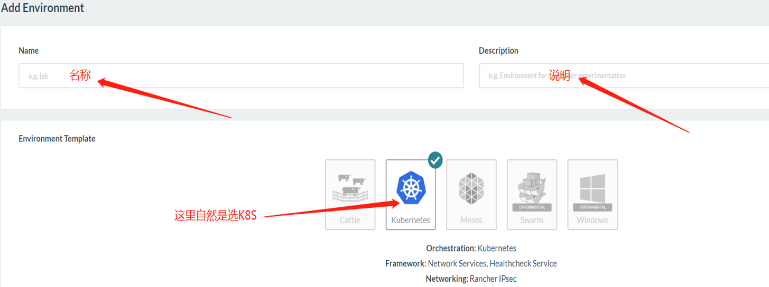Choose the Mesos environment template
Screen dimensions: 769x287
[x=471, y=195]
